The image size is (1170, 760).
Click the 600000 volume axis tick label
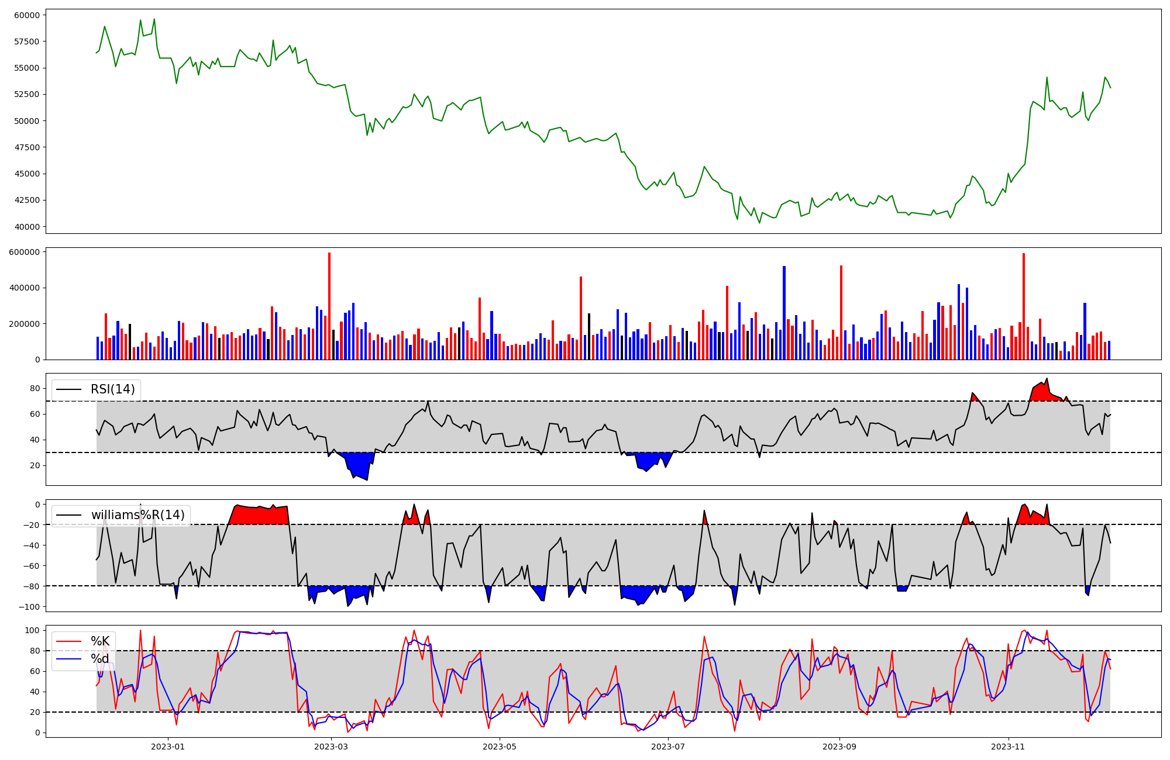tap(25, 253)
